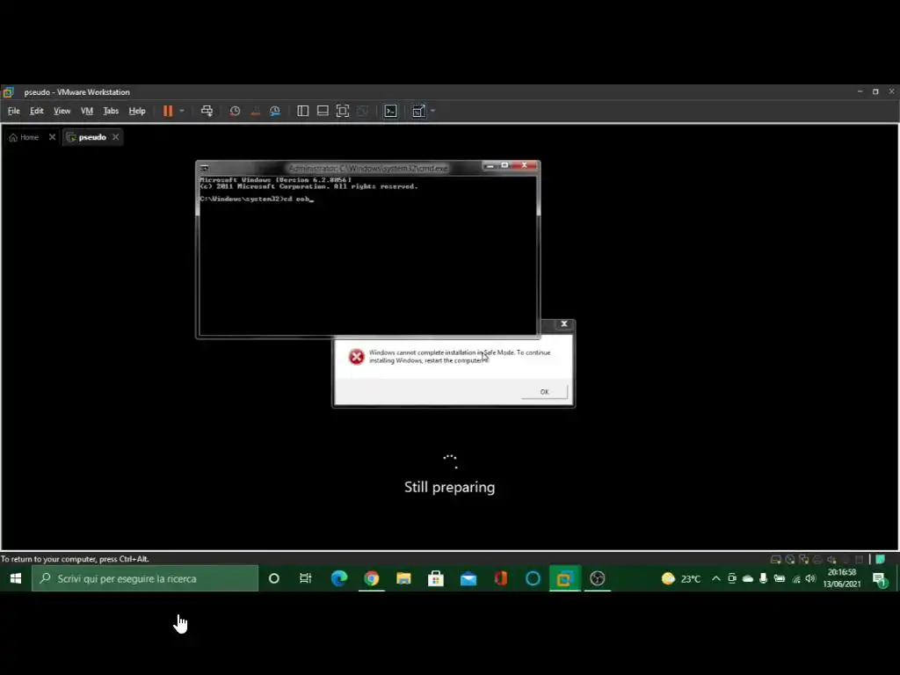This screenshot has height=675, width=900.
Task: Click the Send Ctrl+Alt+Del toolbar icon
Action: pyautogui.click(x=207, y=111)
